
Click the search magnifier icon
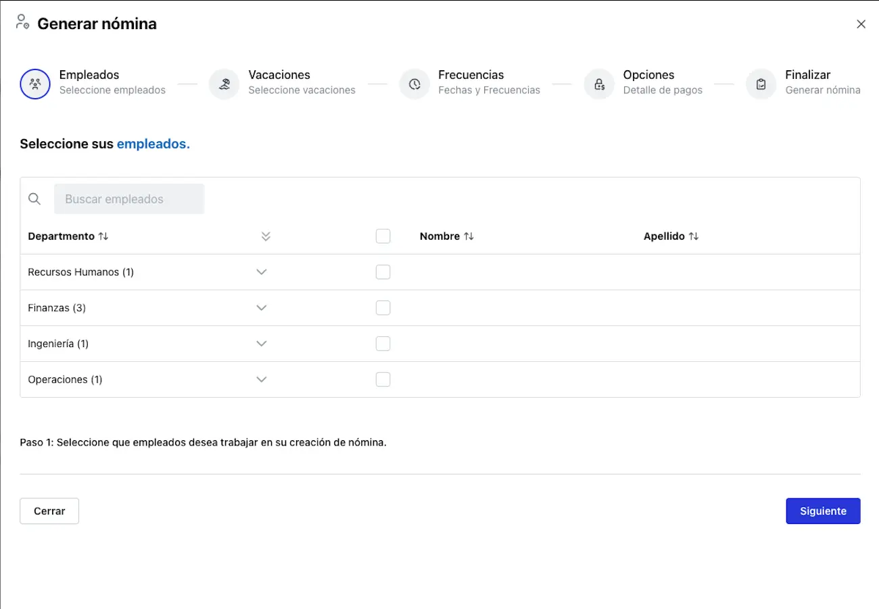click(34, 199)
